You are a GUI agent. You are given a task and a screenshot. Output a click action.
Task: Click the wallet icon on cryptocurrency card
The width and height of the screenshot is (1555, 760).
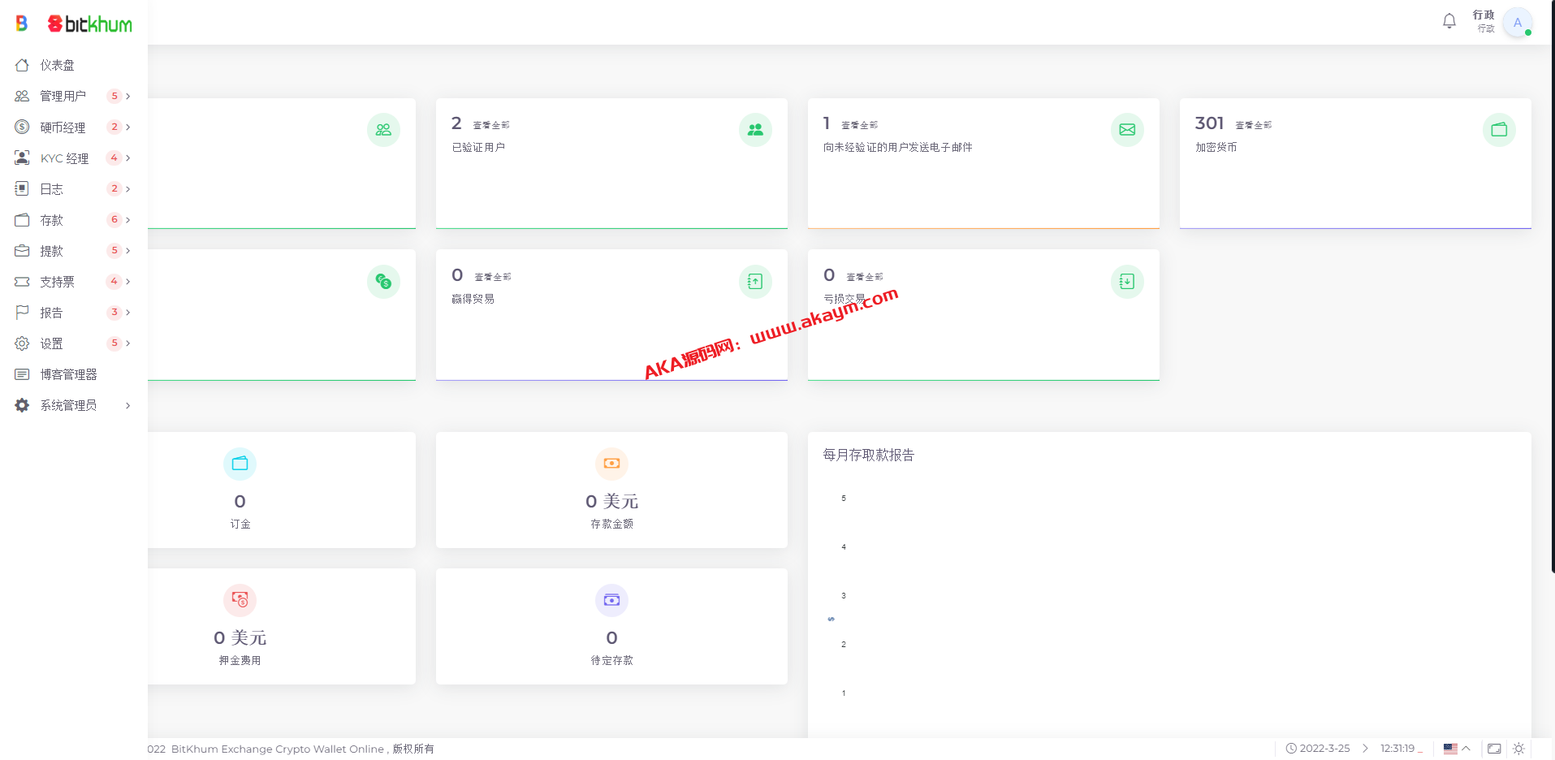pos(1499,130)
